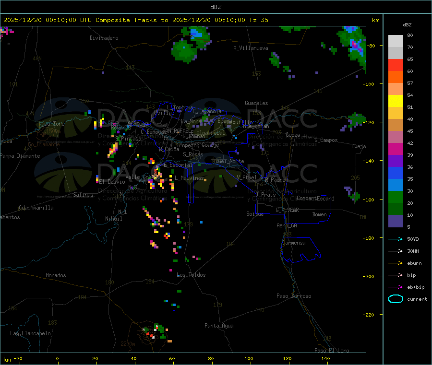
Task: Click the eburn yellow arrow legend icon
Action: point(396,263)
